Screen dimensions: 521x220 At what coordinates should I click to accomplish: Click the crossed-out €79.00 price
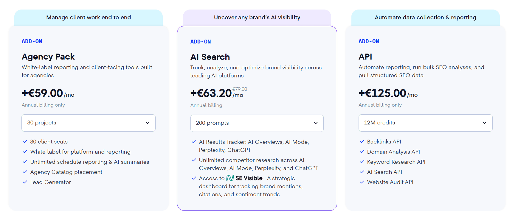240,89
